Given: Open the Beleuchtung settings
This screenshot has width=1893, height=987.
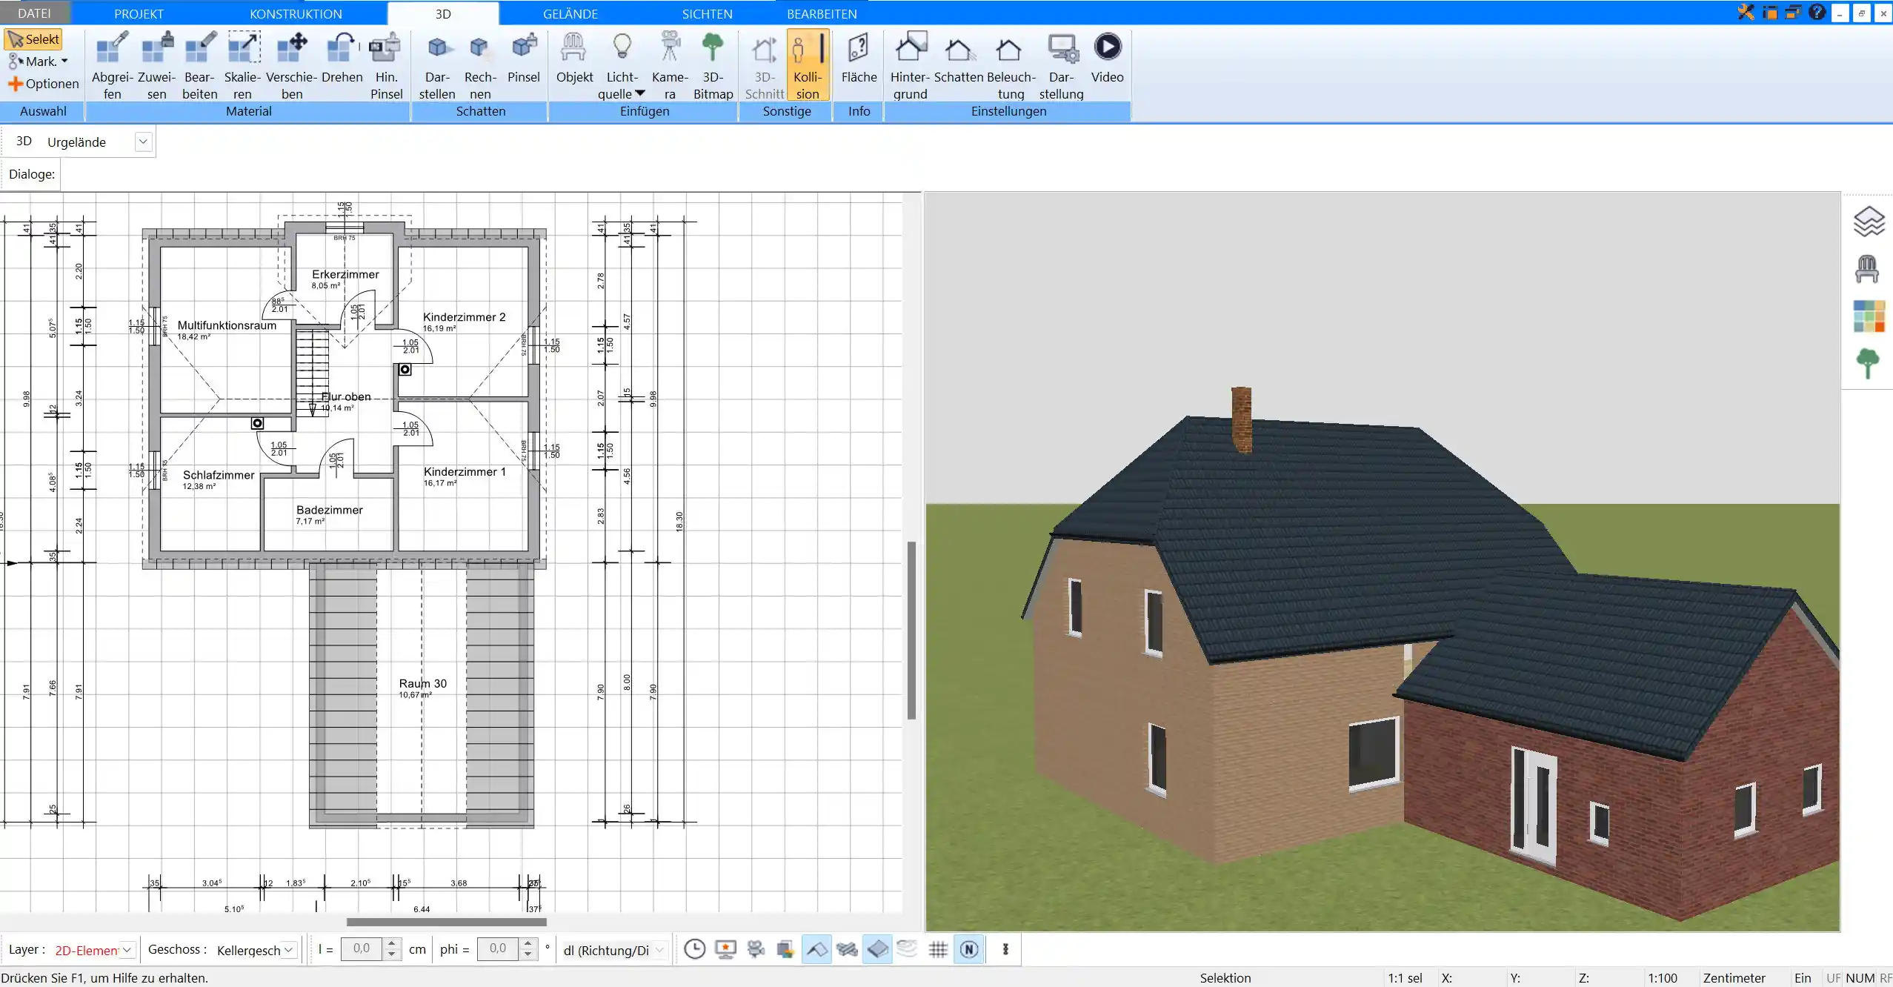Looking at the screenshot, I should click(1009, 65).
